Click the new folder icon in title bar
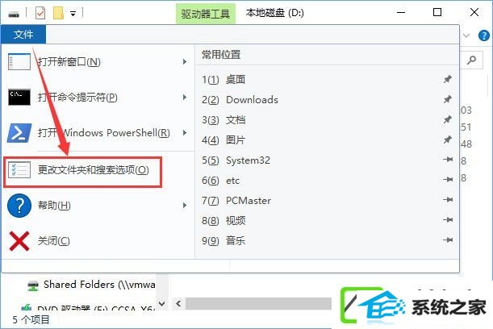The height and width of the screenshot is (329, 493). (58, 13)
